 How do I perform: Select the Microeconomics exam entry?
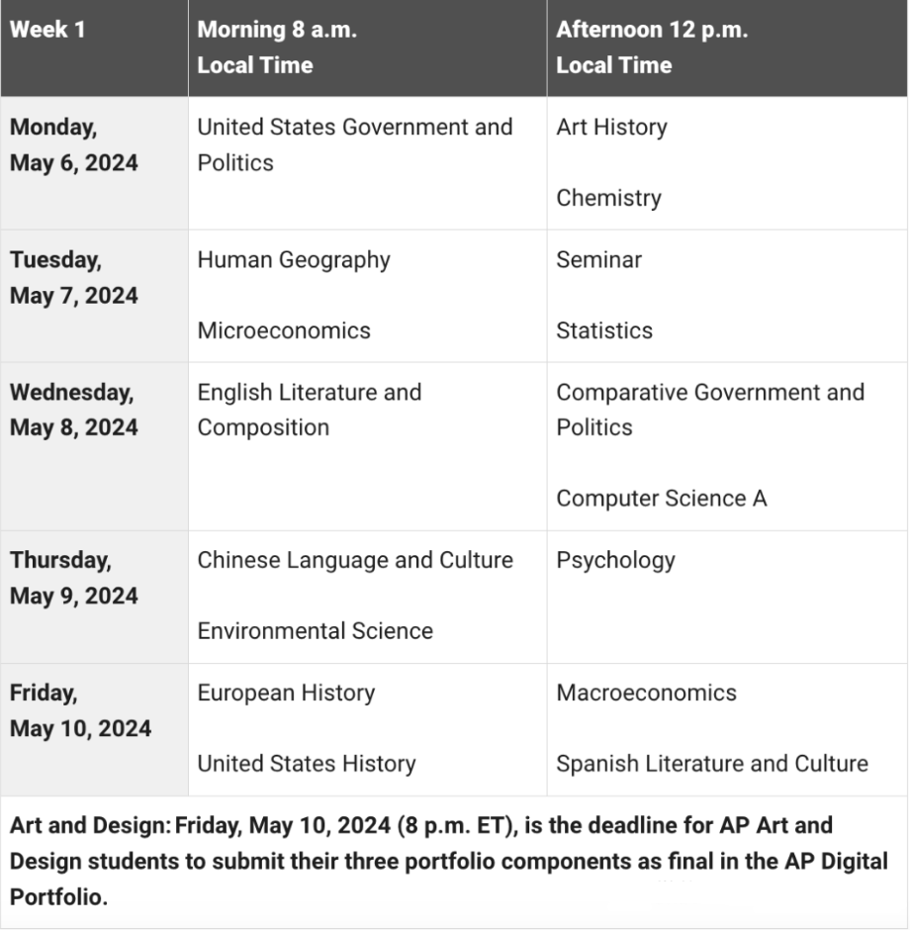pyautogui.click(x=284, y=330)
